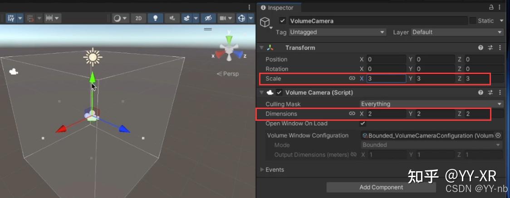
Task: Click the ruler increment snap icon
Action: tap(49, 18)
